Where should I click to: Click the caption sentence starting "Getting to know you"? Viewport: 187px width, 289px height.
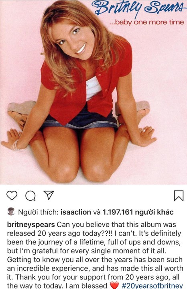coord(95,264)
